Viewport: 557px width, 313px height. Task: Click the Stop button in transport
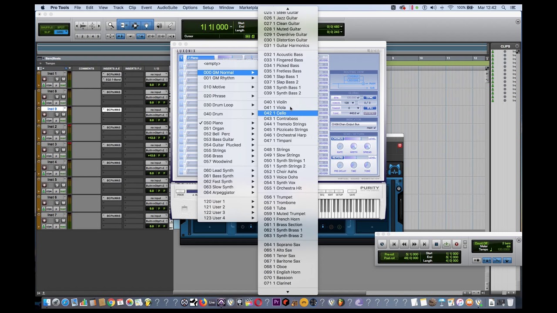436,244
